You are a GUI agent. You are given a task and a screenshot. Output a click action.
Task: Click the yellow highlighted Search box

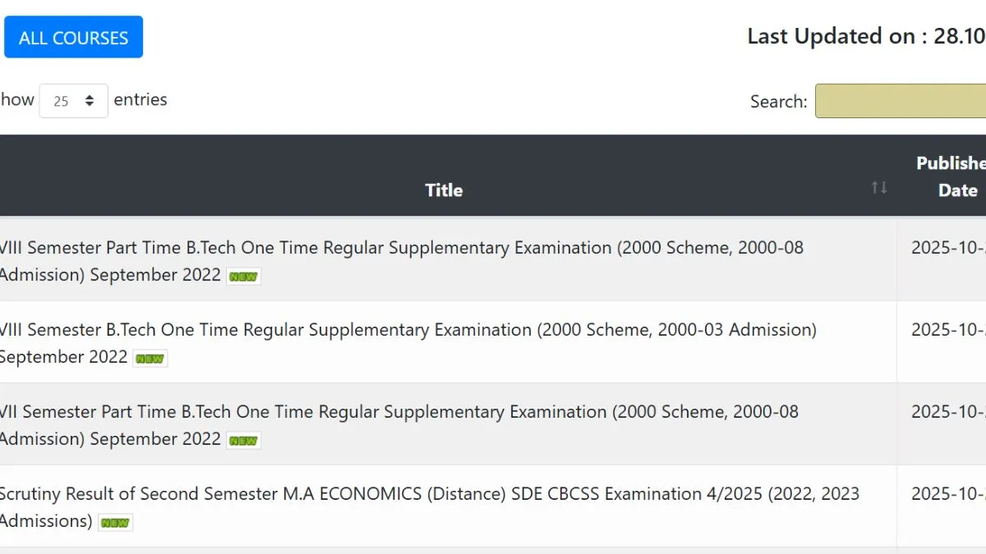pyautogui.click(x=900, y=100)
